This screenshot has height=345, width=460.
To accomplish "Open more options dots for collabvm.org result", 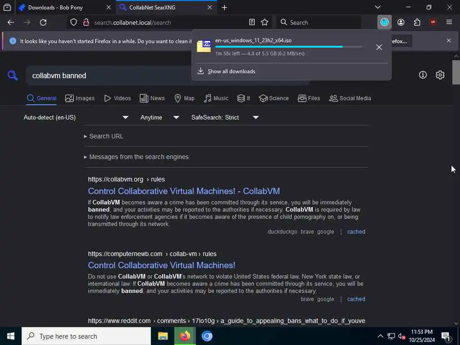I will tap(341, 232).
